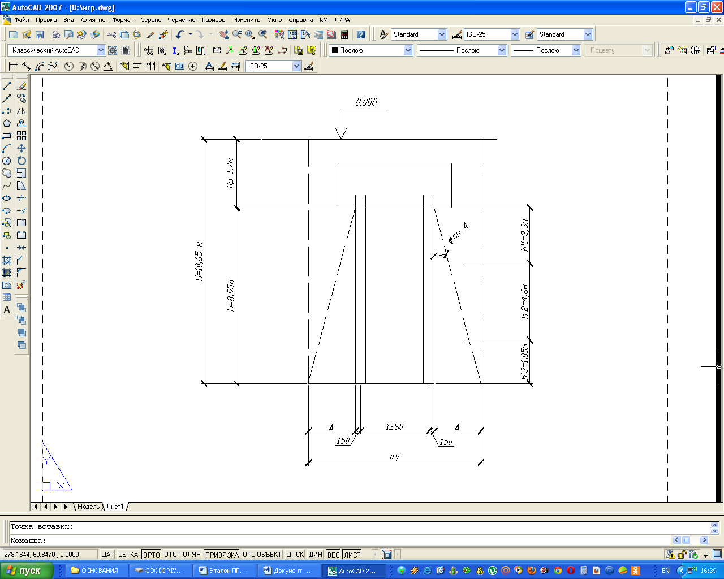Select the Circle drawing tool
Screen dimensions: 724x579
[x=7, y=161]
